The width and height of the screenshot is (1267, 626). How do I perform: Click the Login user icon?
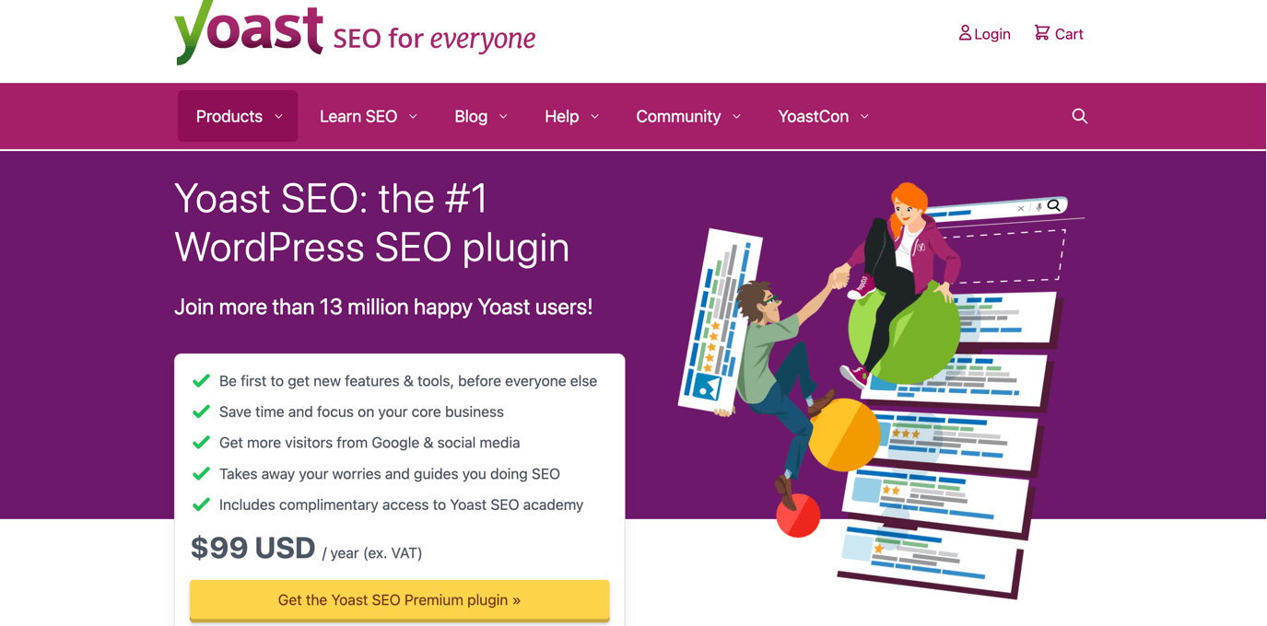point(965,33)
